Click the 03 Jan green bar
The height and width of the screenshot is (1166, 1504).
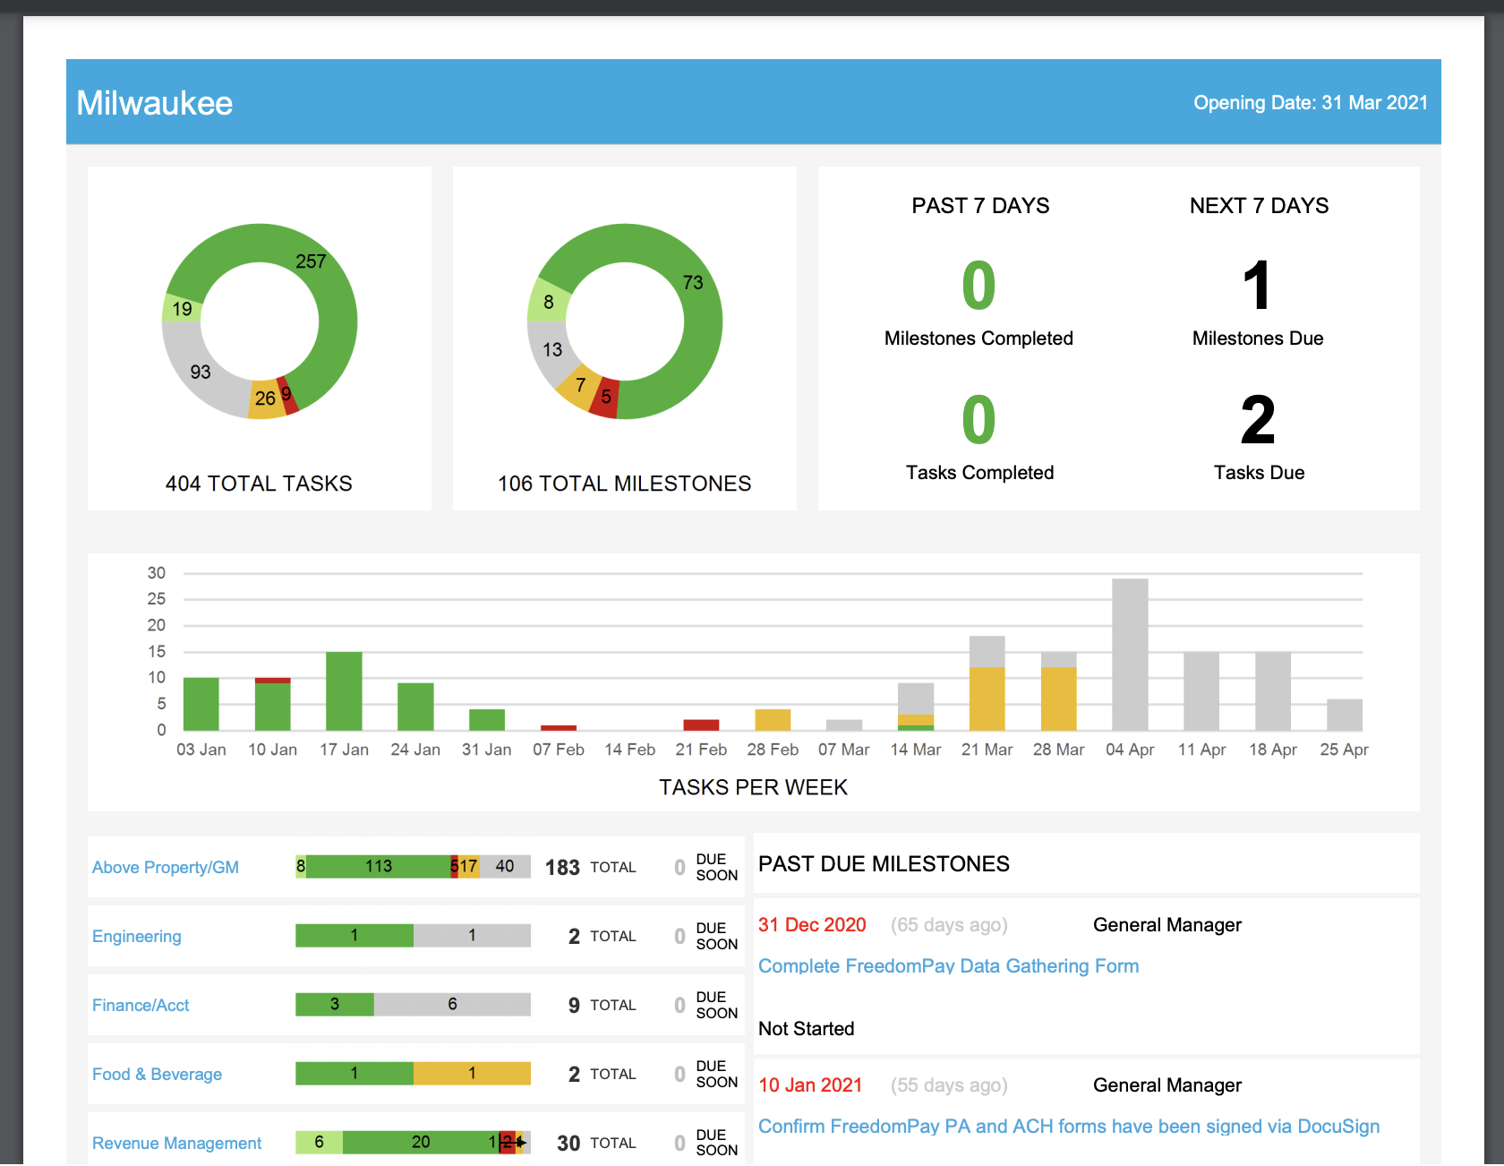click(x=201, y=704)
